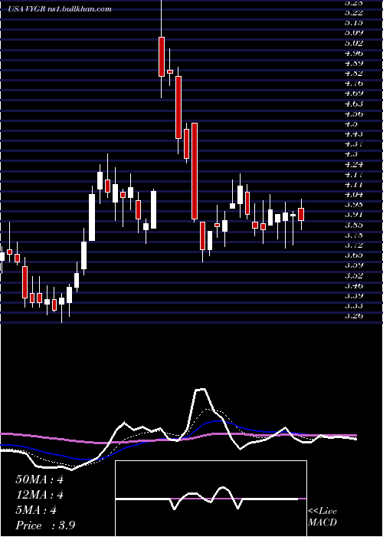Viewport: 383px width, 537px height.
Task: Click the 12MA : 4 label
Action: pyautogui.click(x=39, y=495)
